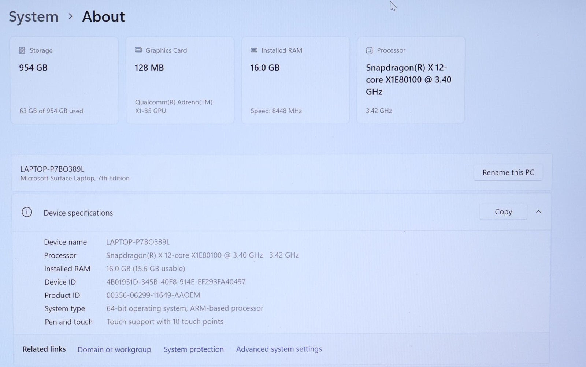This screenshot has height=367, width=586.
Task: Go back to System in breadcrumb
Action: click(x=33, y=17)
